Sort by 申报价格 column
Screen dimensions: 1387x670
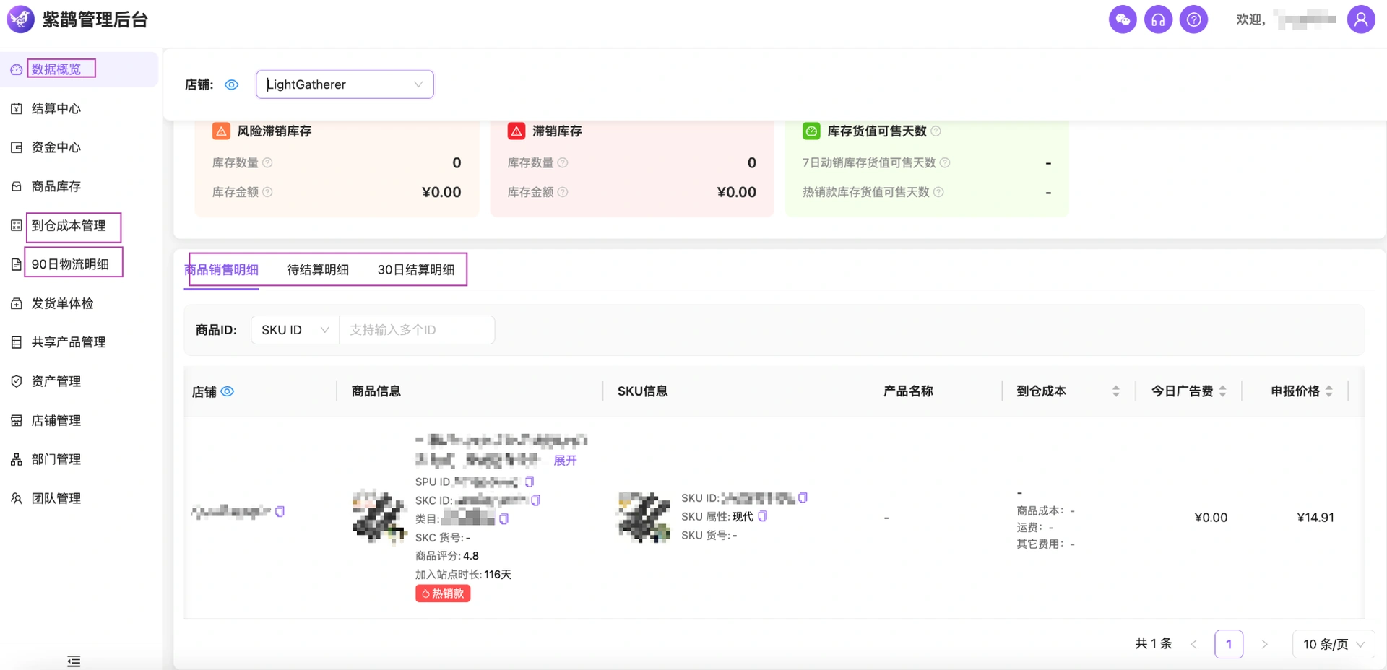coord(1329,391)
